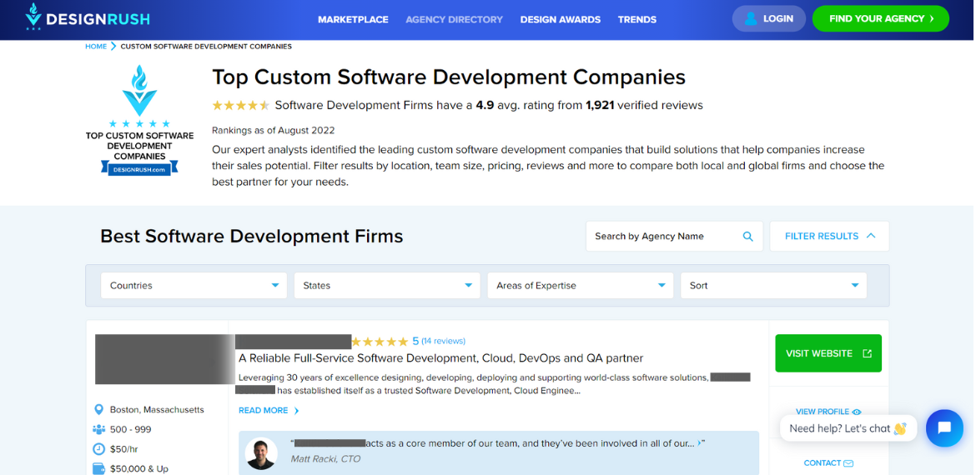
Task: Click the Read More link
Action: point(269,411)
